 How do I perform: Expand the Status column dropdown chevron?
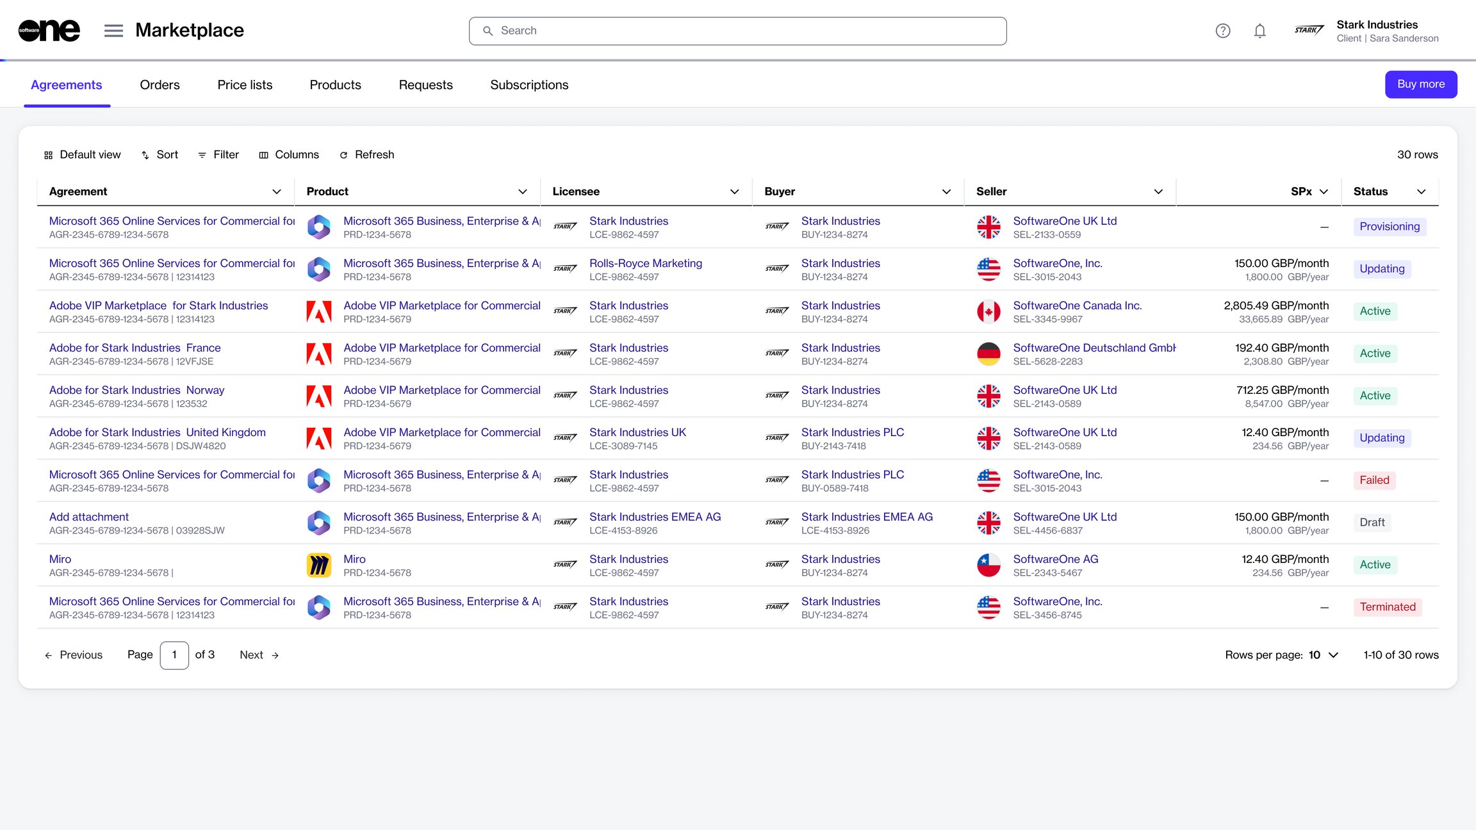1421,191
